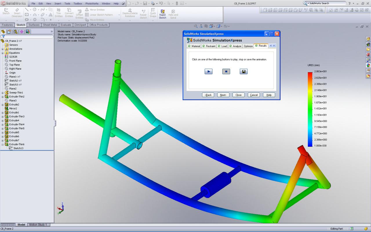The width and height of the screenshot is (371, 232).
Task: Open the ConfigurationManager tab icon
Action: pyautogui.click(x=15, y=32)
